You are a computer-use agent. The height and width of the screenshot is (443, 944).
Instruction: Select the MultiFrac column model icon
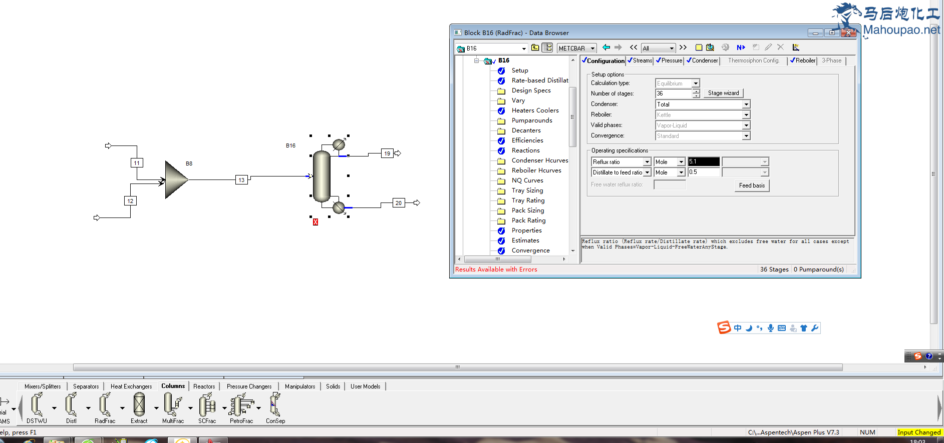point(173,404)
